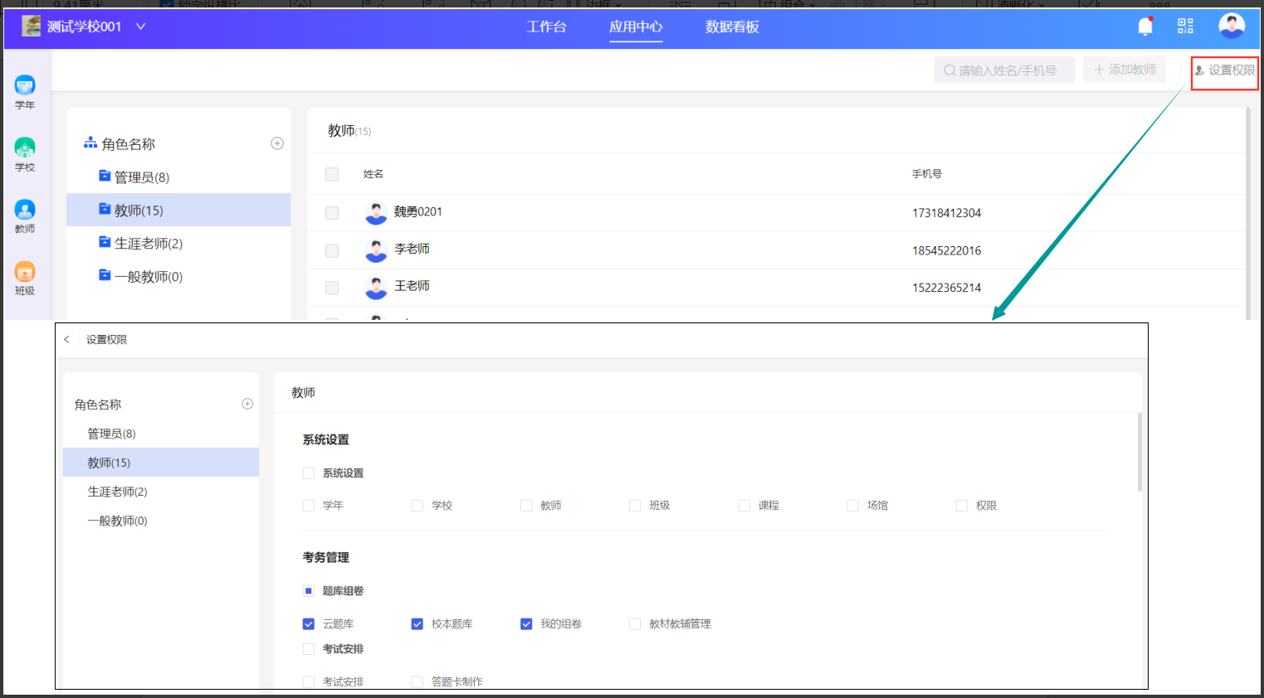
Task: Click folder icon beside 管理员(8)
Action: (105, 176)
